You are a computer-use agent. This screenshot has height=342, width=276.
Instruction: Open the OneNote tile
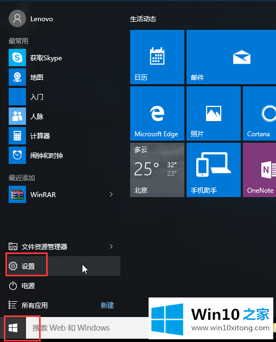pyautogui.click(x=259, y=170)
